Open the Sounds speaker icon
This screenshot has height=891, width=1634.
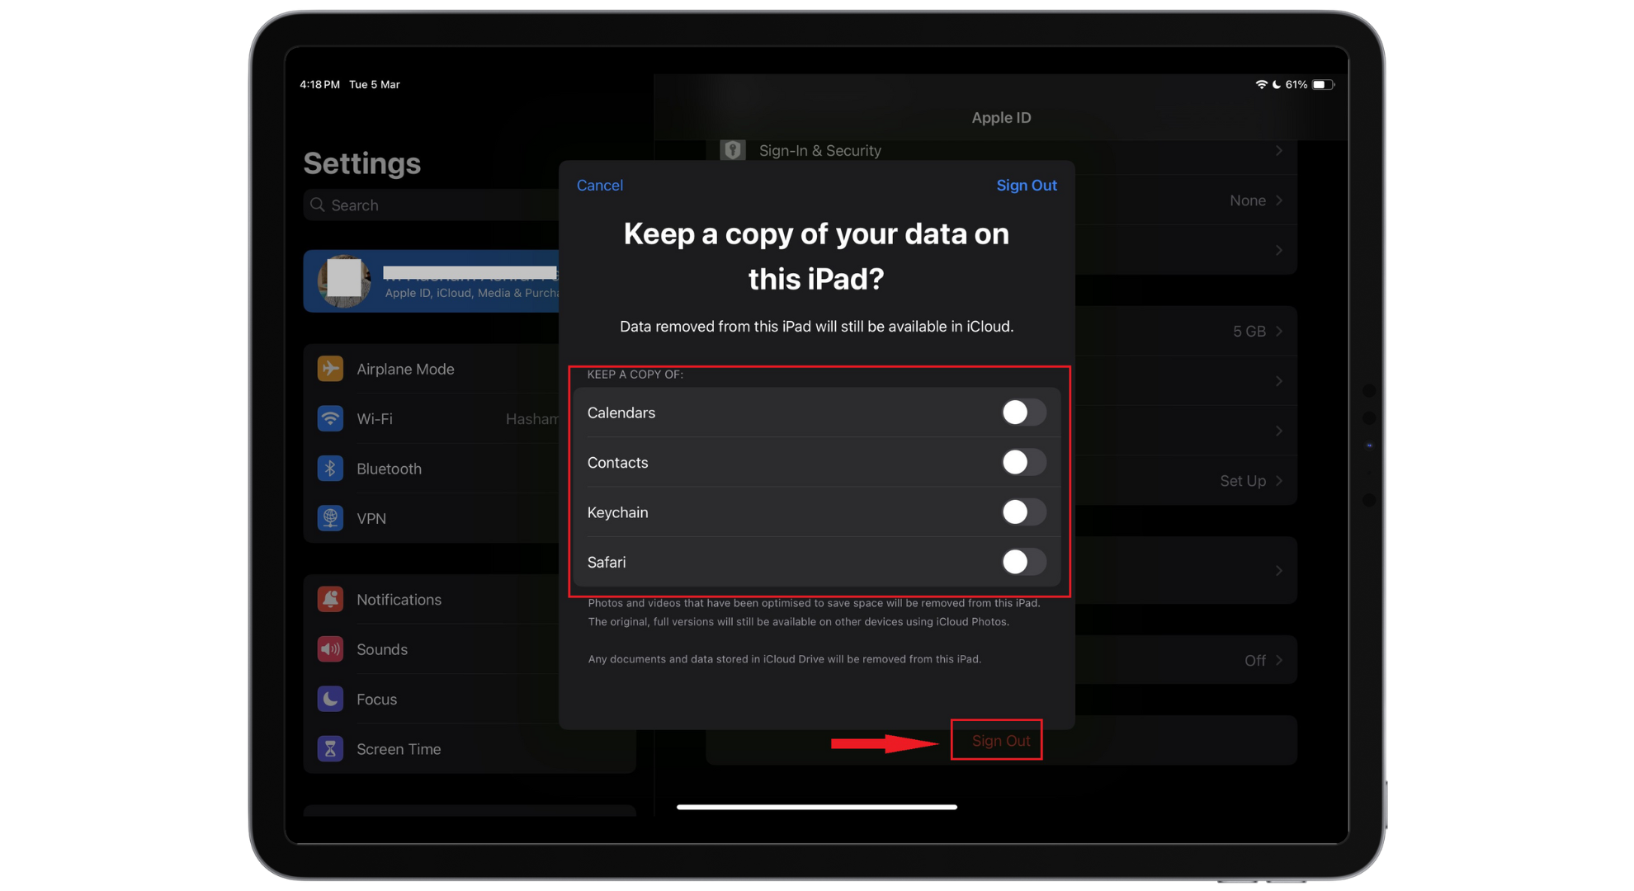(330, 649)
